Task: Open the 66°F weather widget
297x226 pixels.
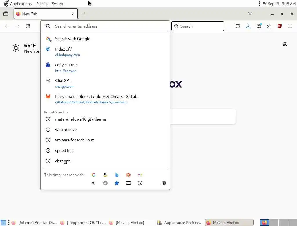Action: pos(26,48)
